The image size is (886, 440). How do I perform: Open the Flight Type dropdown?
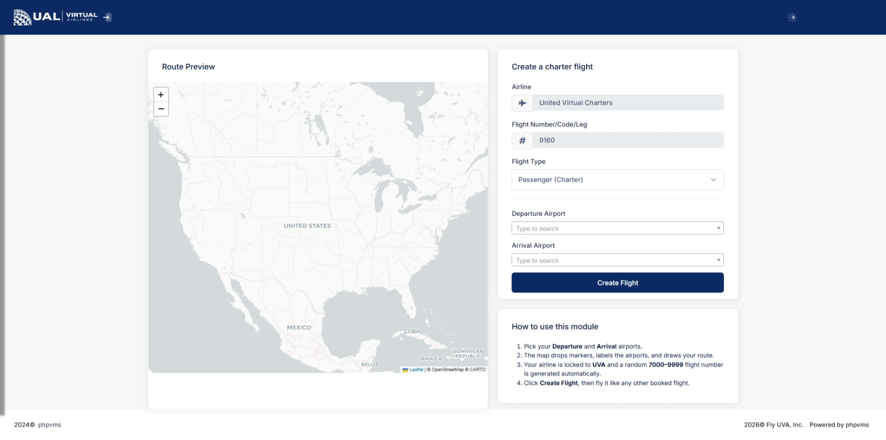click(617, 180)
